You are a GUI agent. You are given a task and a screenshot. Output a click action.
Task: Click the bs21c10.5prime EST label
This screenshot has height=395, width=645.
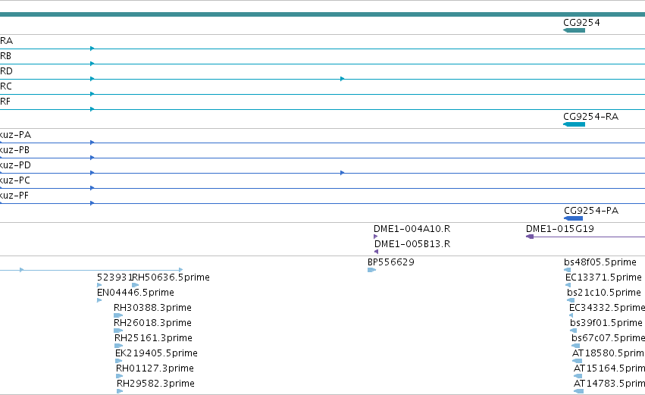pos(604,293)
